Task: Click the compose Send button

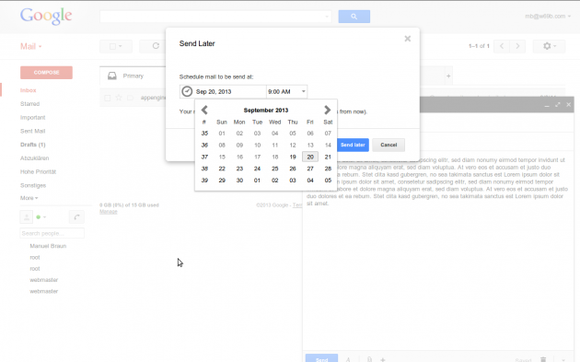Action: tap(321, 358)
